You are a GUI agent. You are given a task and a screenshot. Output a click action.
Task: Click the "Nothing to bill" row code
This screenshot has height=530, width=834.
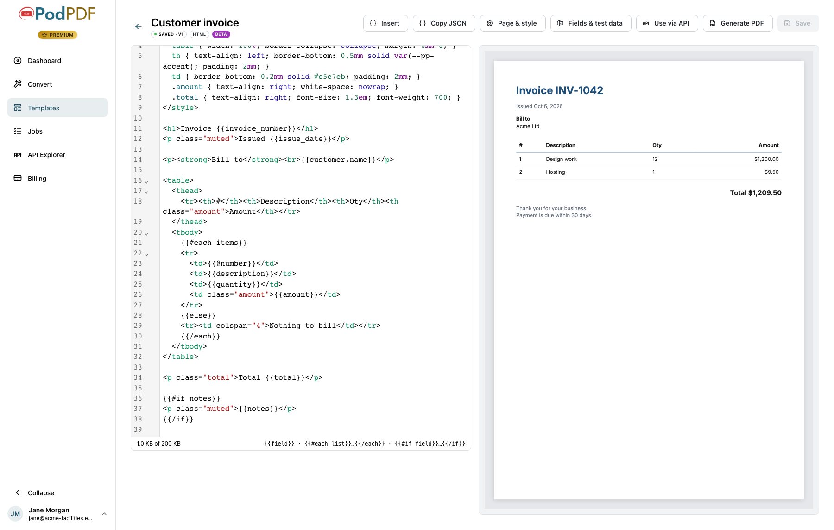[x=280, y=326]
